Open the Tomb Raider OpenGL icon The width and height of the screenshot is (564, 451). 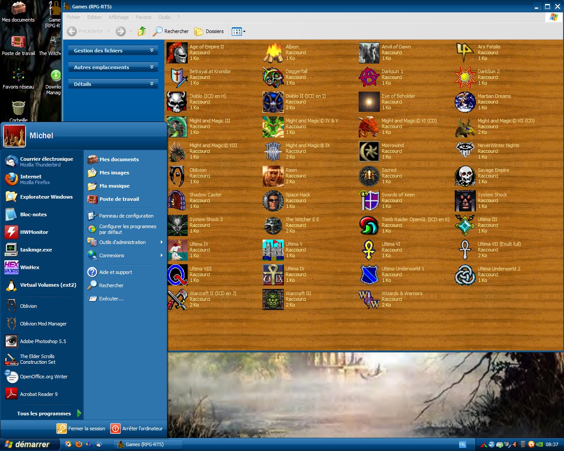coord(369,225)
